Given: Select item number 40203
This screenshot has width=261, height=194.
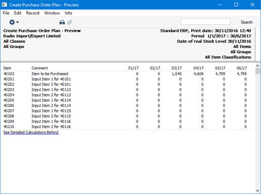Looking at the screenshot, I should [9, 90].
